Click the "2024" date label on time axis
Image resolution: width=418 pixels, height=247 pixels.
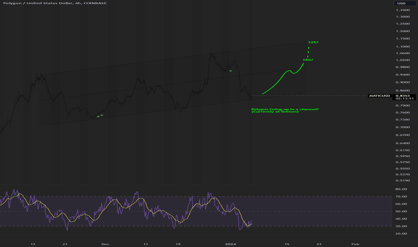[231, 244]
